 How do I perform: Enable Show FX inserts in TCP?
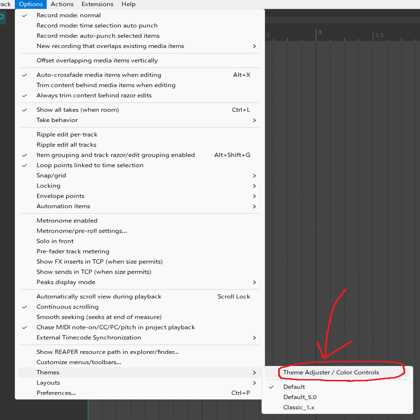[140, 262]
